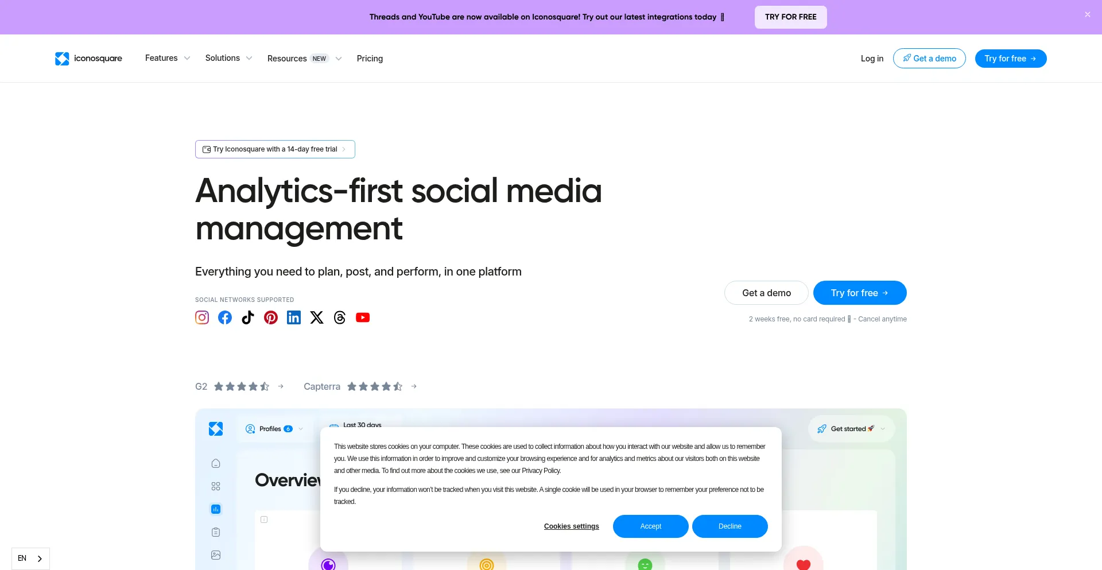Open the Cookies settings link

click(x=571, y=526)
